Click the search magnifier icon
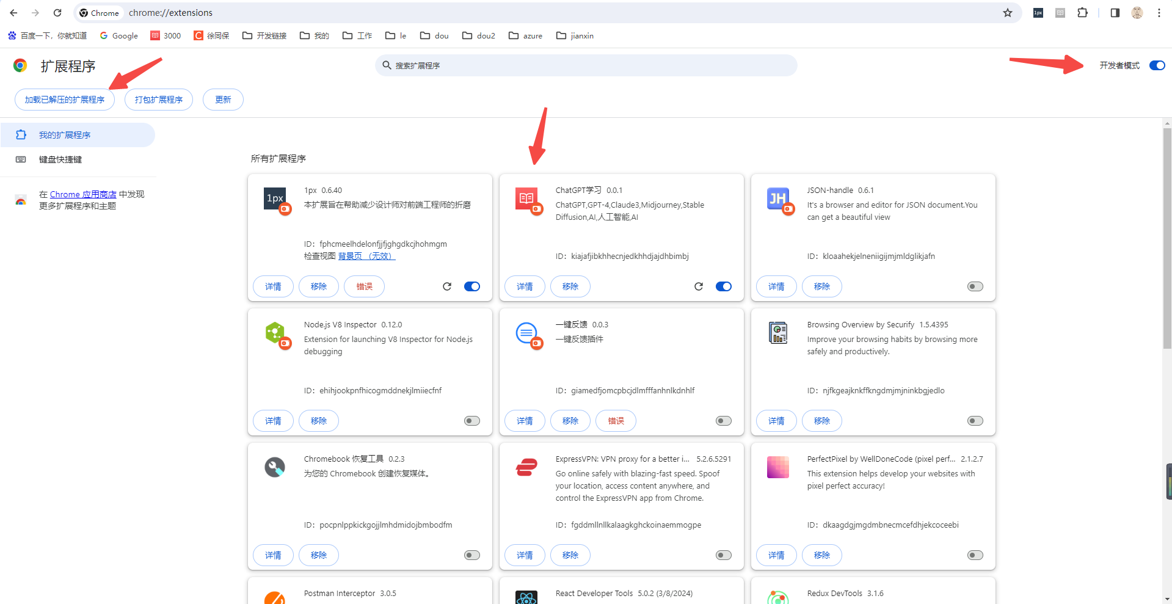The height and width of the screenshot is (604, 1172). [x=387, y=65]
